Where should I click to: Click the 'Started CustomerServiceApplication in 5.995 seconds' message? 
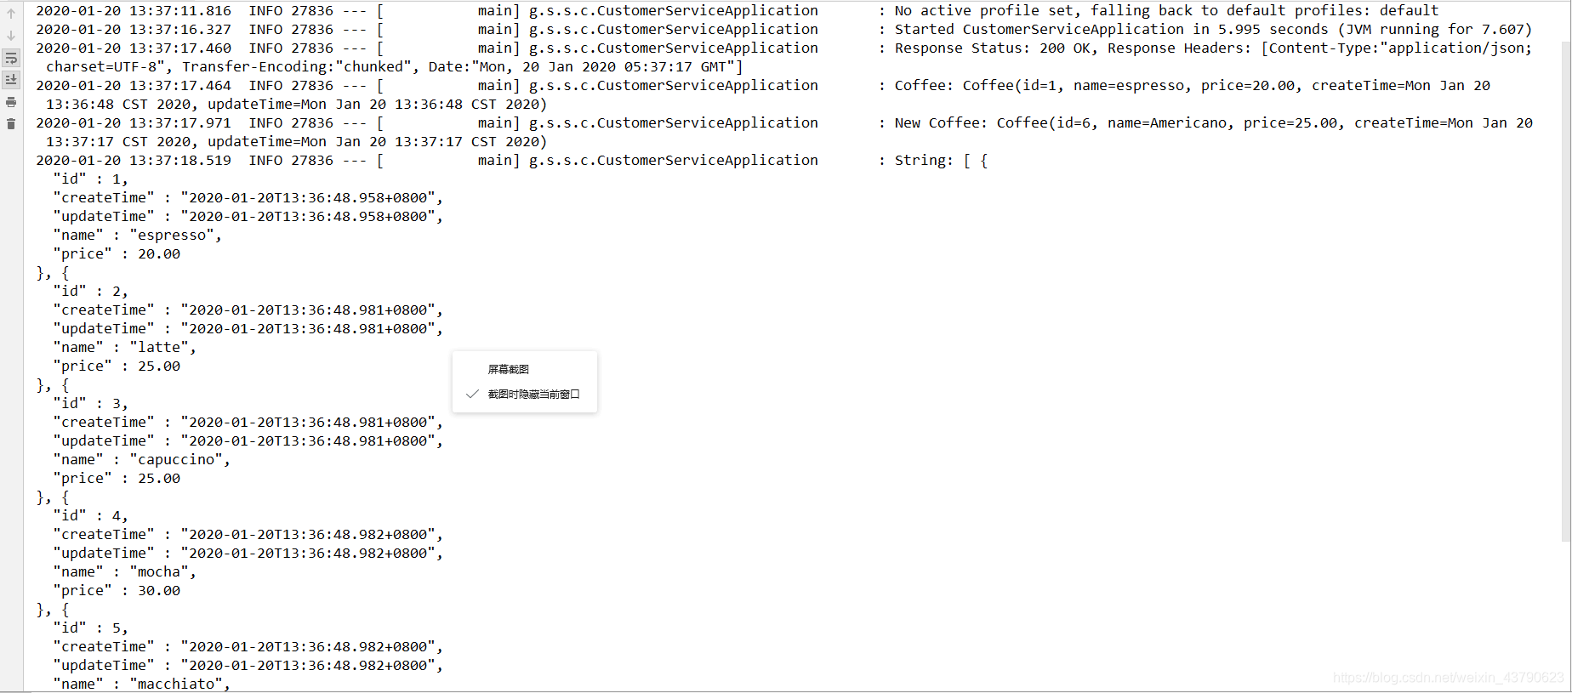coord(1213,29)
